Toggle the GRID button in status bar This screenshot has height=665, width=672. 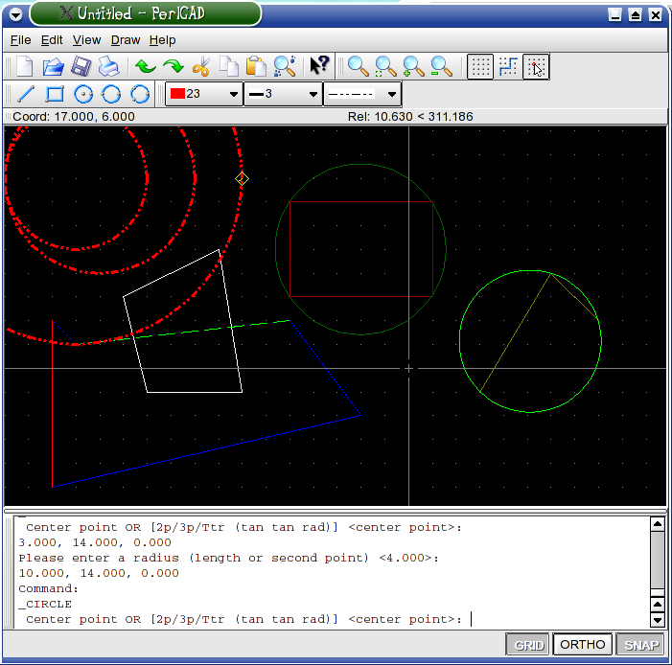528,645
